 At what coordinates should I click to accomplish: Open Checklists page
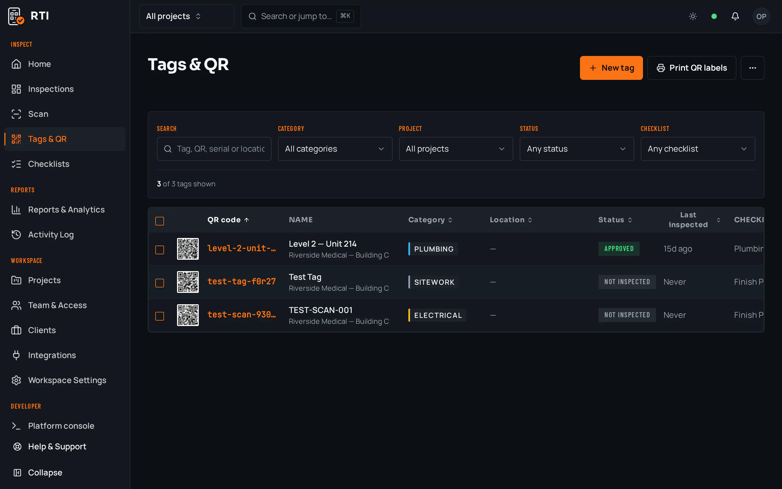(x=65, y=164)
